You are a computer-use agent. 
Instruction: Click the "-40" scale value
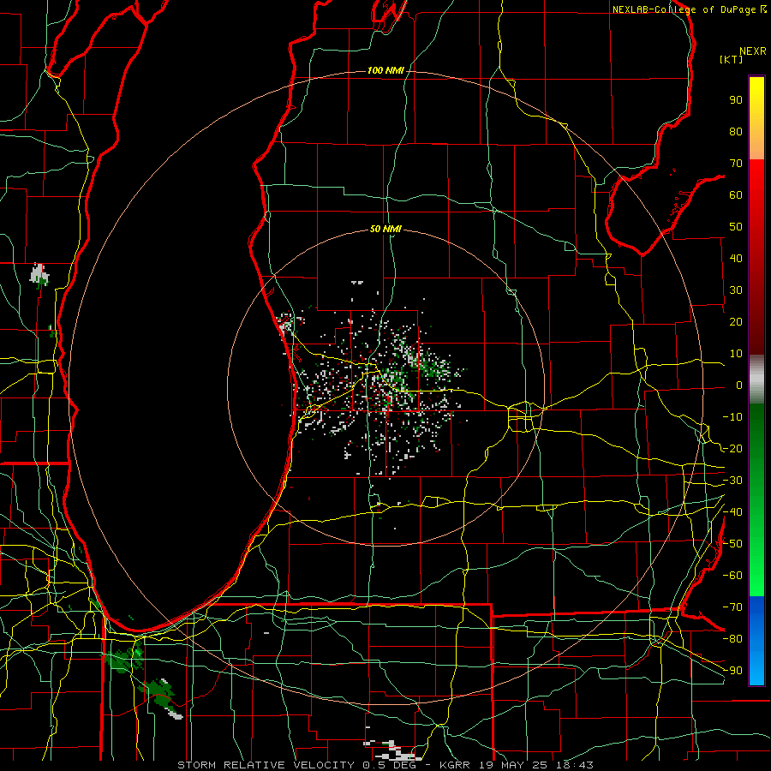click(x=732, y=512)
